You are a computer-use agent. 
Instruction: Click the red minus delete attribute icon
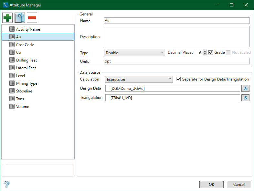tap(32, 17)
